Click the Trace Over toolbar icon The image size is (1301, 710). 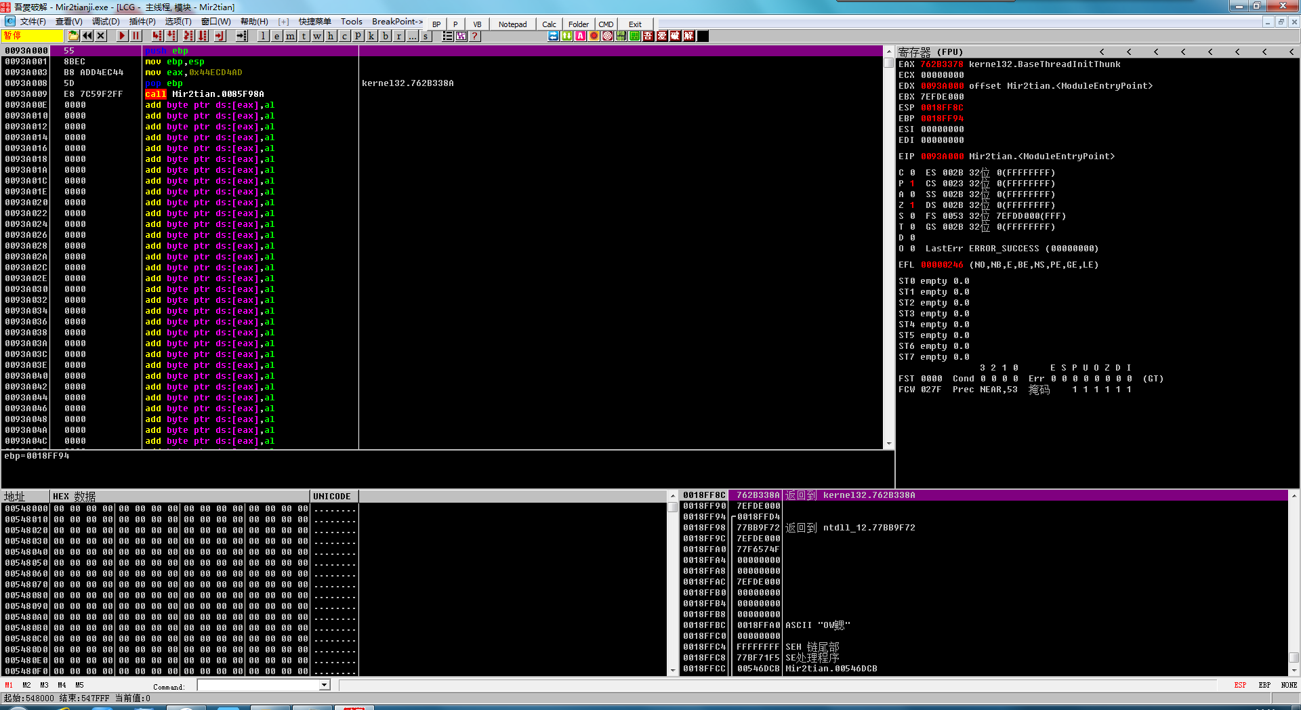click(x=203, y=36)
